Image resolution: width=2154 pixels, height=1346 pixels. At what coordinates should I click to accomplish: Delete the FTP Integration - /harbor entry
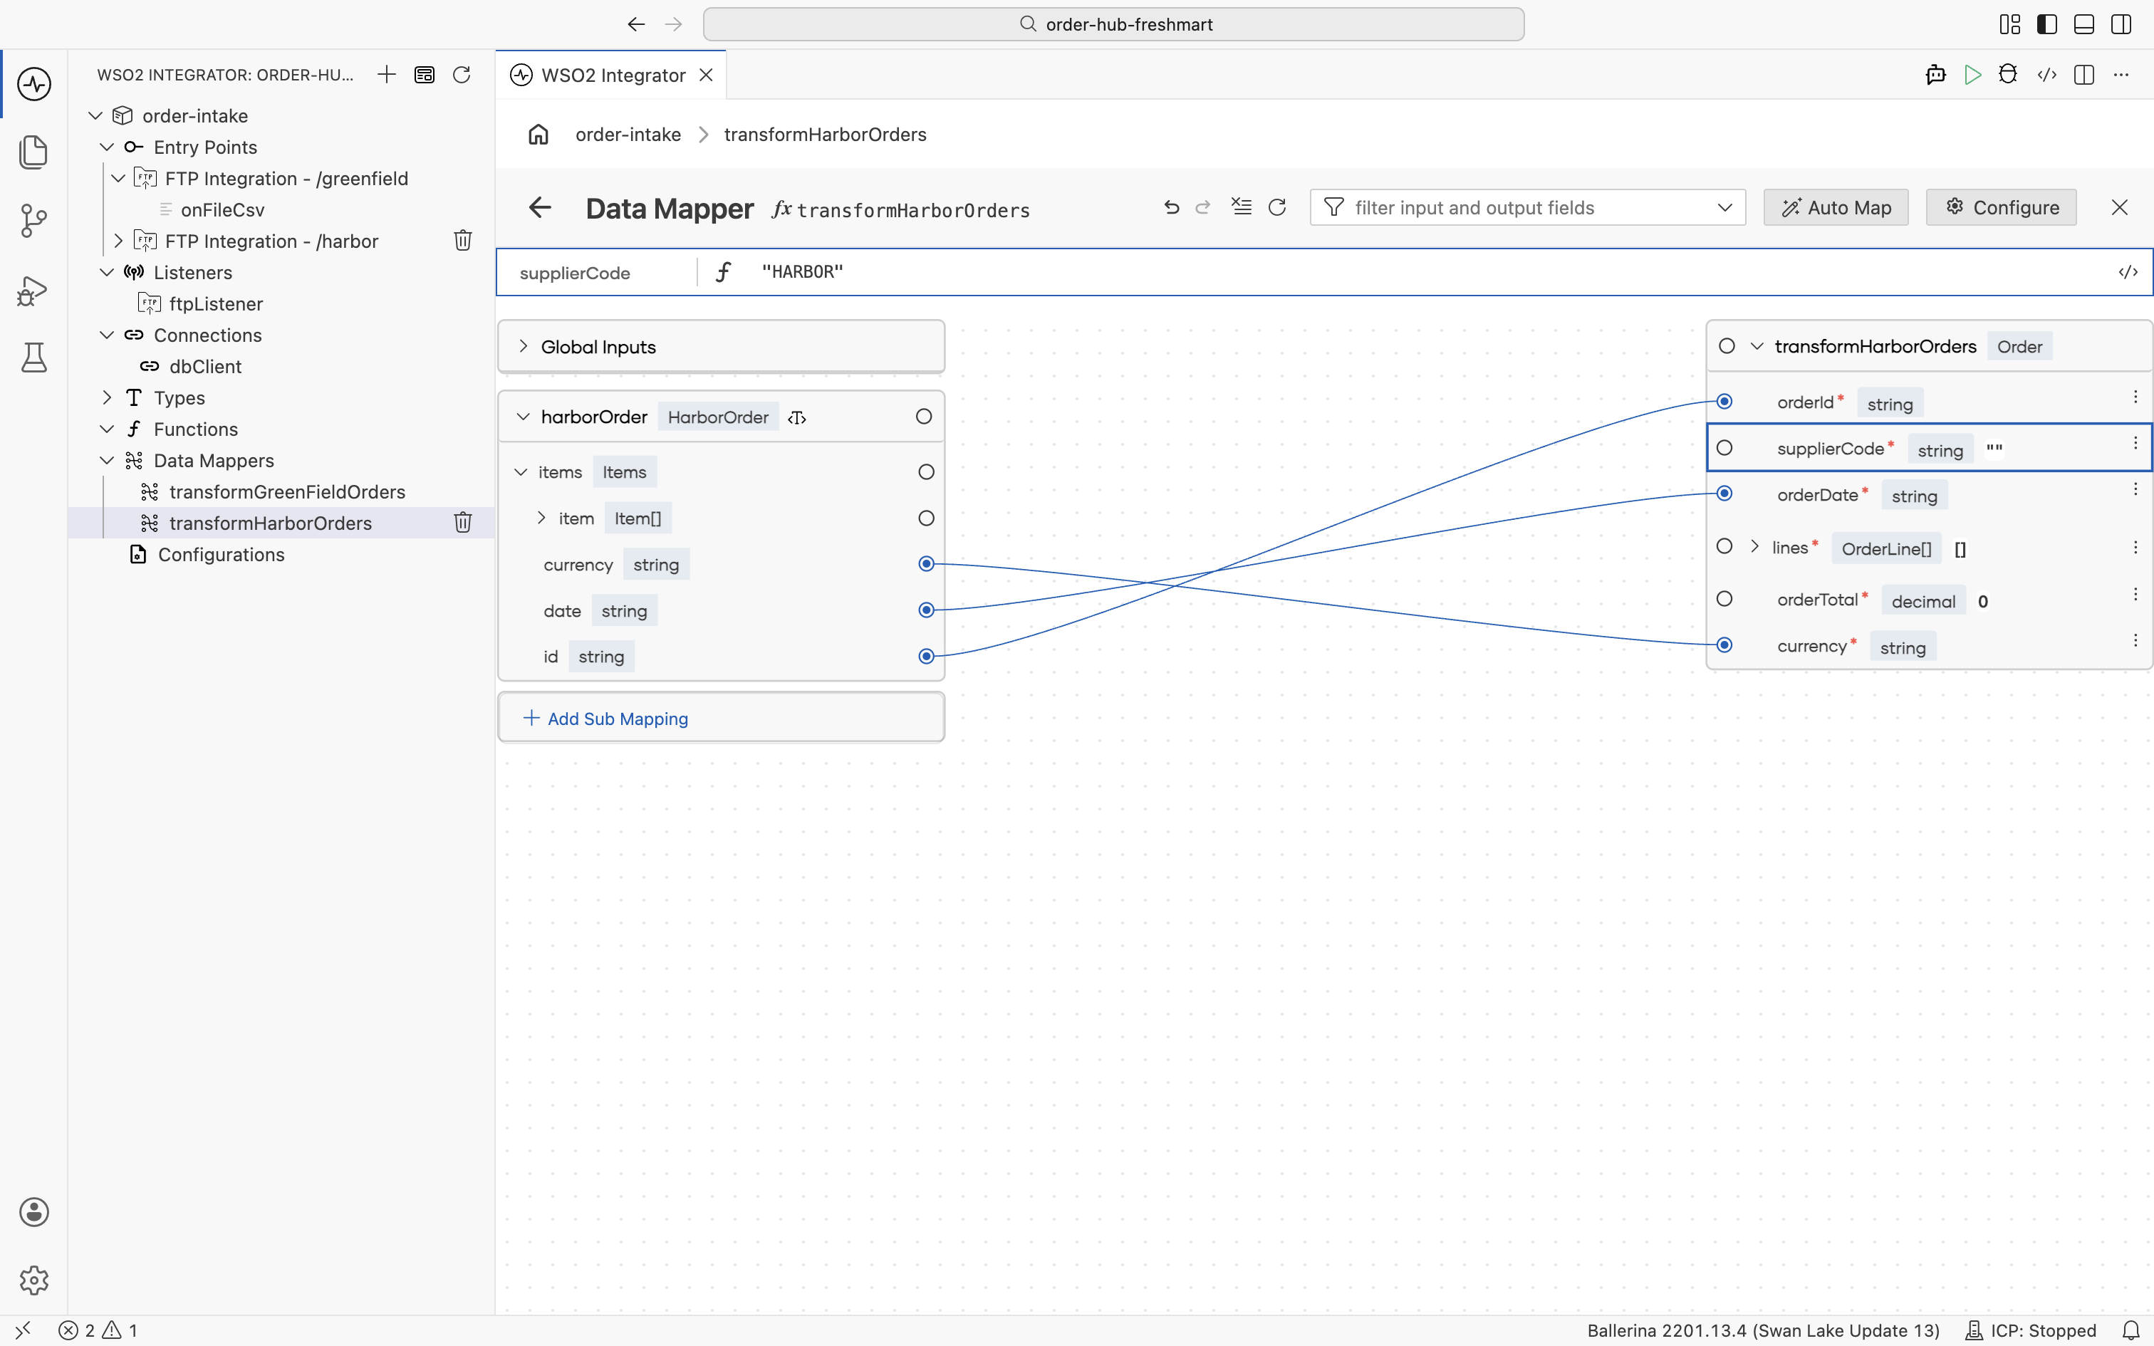click(463, 241)
